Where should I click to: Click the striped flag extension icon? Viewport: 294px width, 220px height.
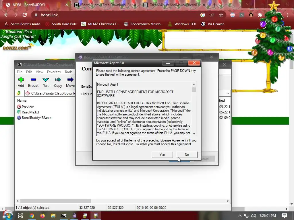tap(233, 15)
